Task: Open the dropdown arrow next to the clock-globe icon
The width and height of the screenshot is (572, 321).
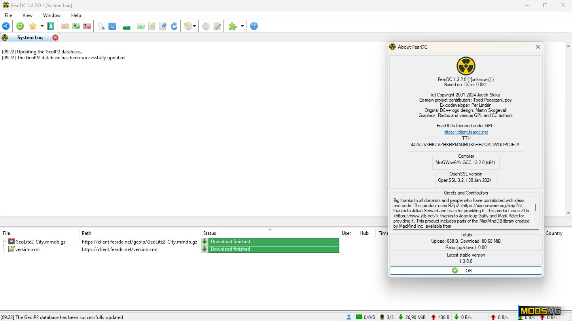Action: click(194, 26)
